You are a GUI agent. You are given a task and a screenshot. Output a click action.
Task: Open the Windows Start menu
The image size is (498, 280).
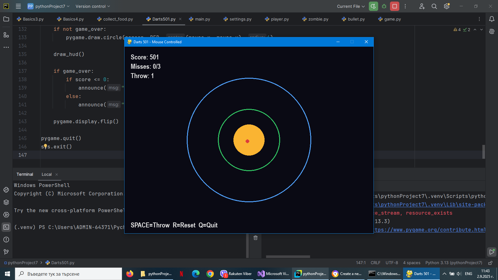(7, 274)
